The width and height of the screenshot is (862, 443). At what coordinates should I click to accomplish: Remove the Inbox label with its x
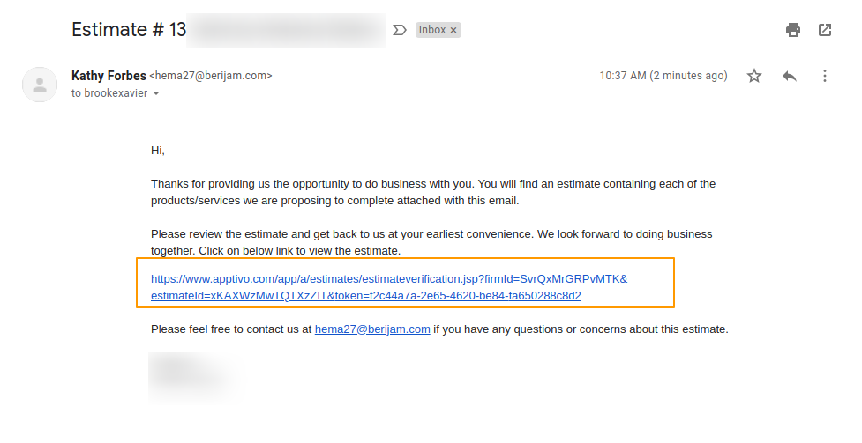point(454,30)
